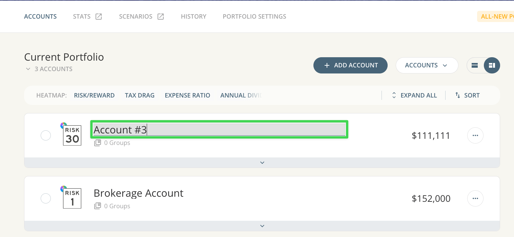Open STATS in new window via external link icon

click(x=98, y=16)
